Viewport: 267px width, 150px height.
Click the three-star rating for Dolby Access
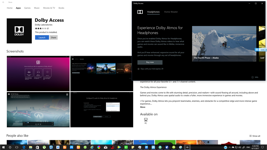40,29
